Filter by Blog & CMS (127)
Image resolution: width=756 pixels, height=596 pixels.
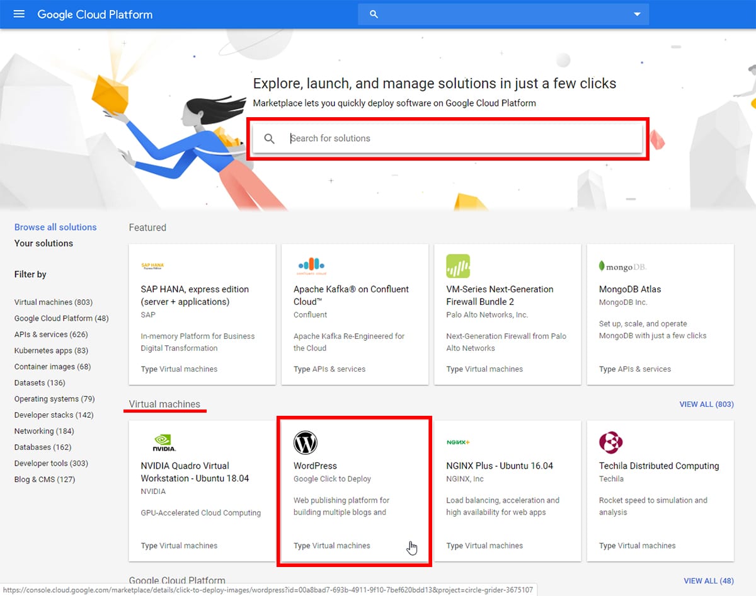45,479
